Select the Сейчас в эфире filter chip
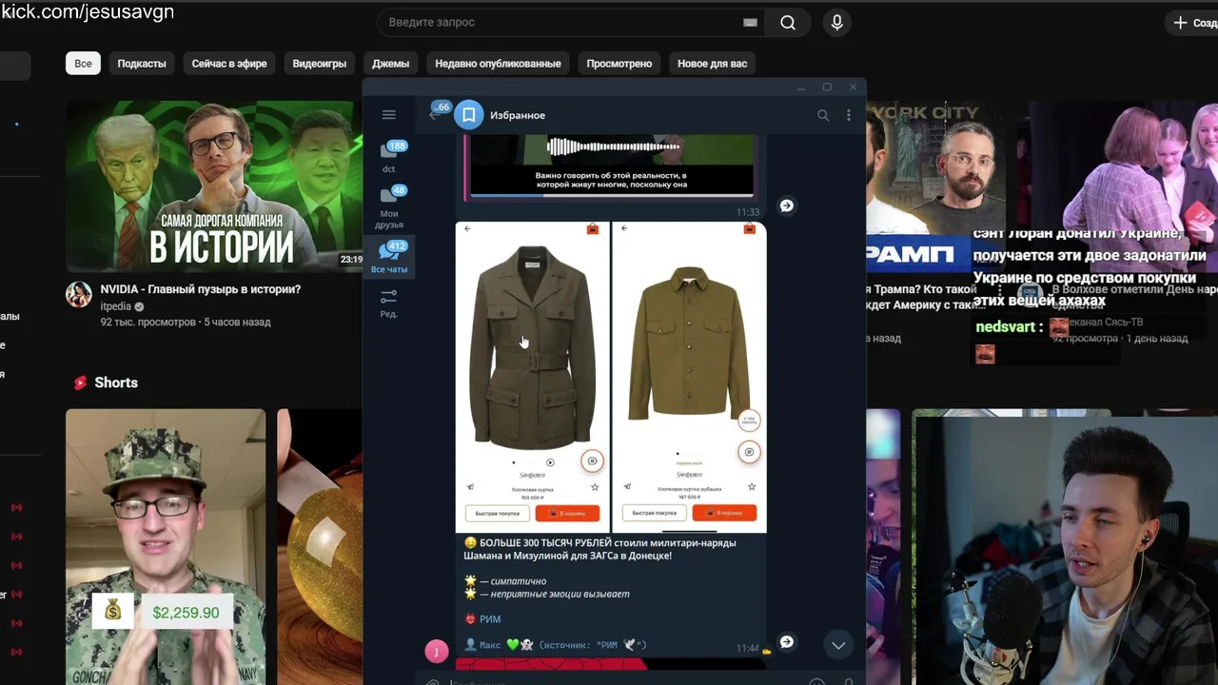The width and height of the screenshot is (1218, 685). click(229, 64)
